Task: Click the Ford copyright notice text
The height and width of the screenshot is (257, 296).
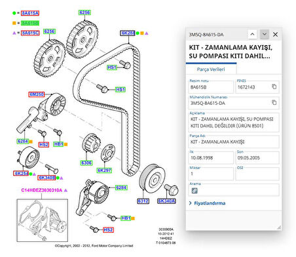Action: pyautogui.click(x=94, y=246)
